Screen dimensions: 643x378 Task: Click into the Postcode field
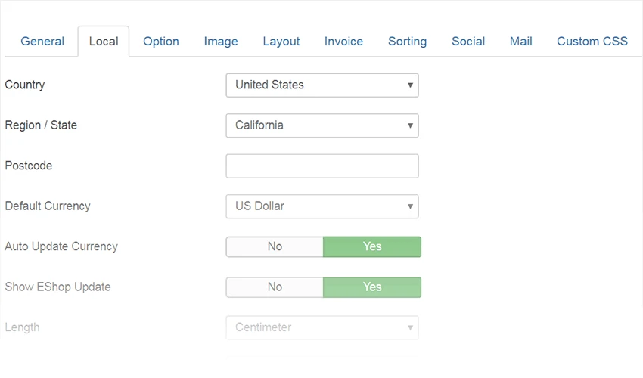click(322, 166)
